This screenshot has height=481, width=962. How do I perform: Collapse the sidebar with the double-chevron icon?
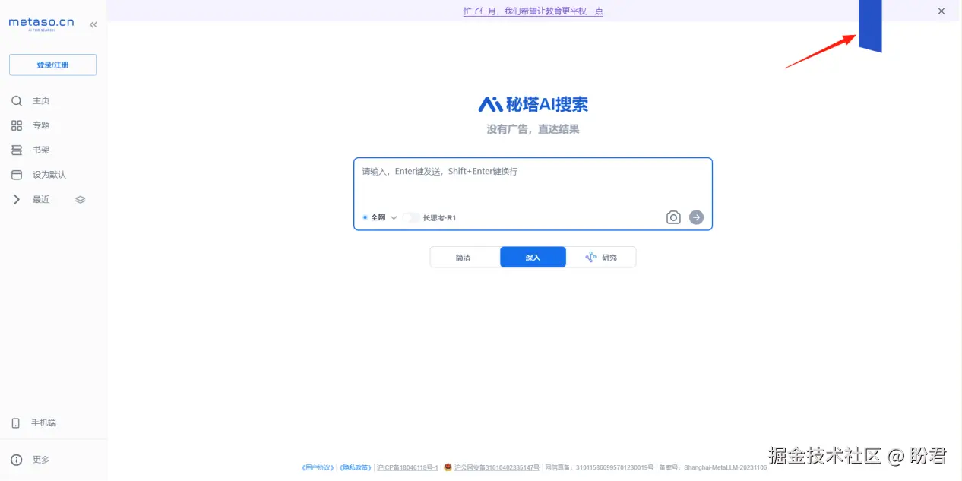pos(93,24)
